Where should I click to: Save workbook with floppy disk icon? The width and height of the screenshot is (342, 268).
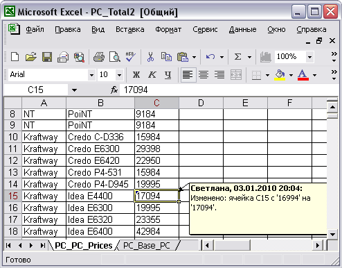[x=47, y=57]
